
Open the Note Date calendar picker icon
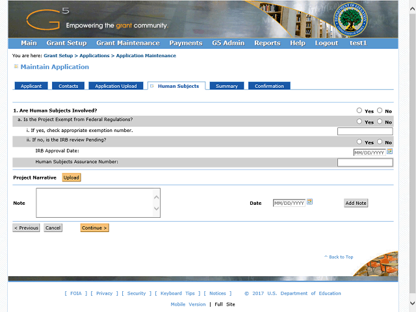309,202
